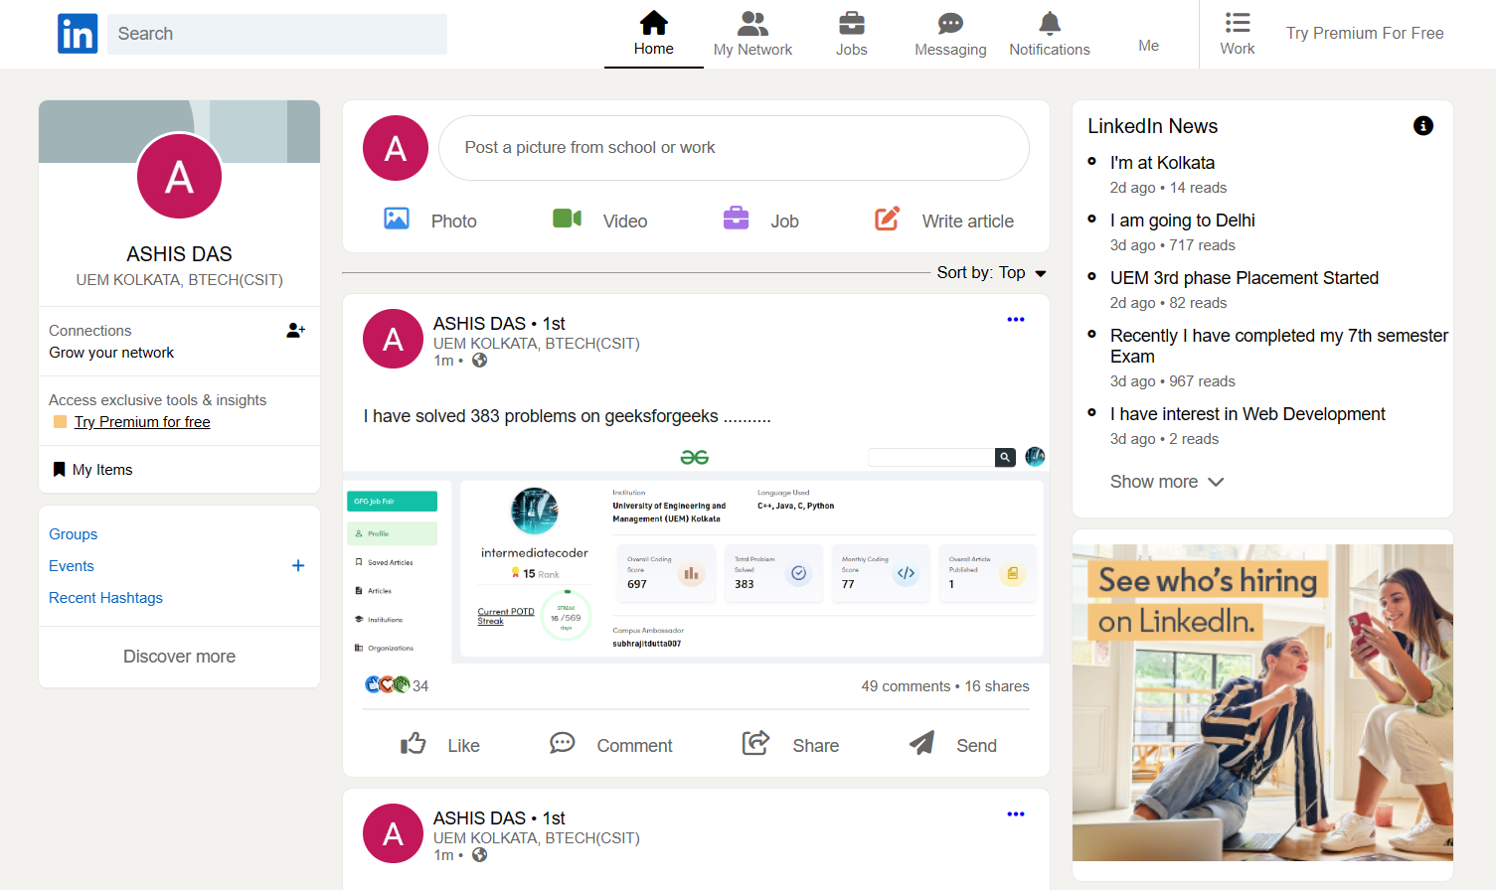Click the Write article pencil icon
Screen dimensions: 1496x890
tap(887, 218)
